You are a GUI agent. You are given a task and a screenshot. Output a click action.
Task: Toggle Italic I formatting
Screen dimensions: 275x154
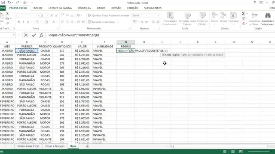click(x=23, y=22)
